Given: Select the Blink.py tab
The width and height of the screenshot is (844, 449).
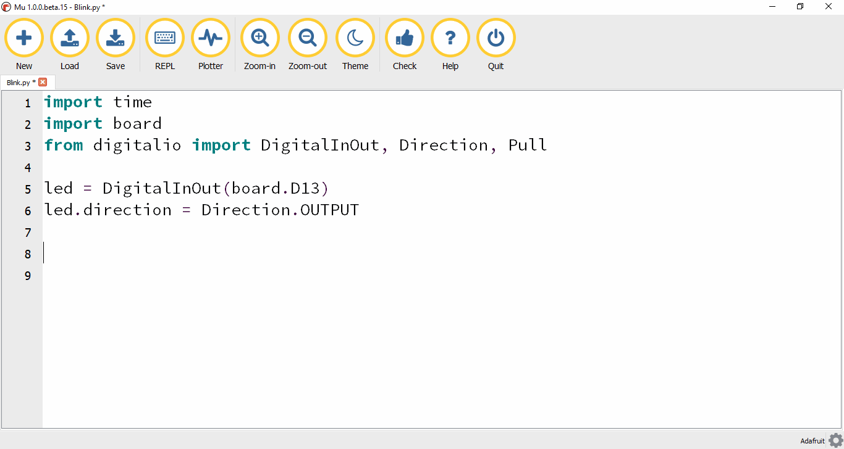Looking at the screenshot, I should (20, 81).
